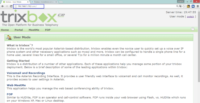200x103 pixels.
Task: Click the Getting Started heading
Action: [x=18, y=61]
